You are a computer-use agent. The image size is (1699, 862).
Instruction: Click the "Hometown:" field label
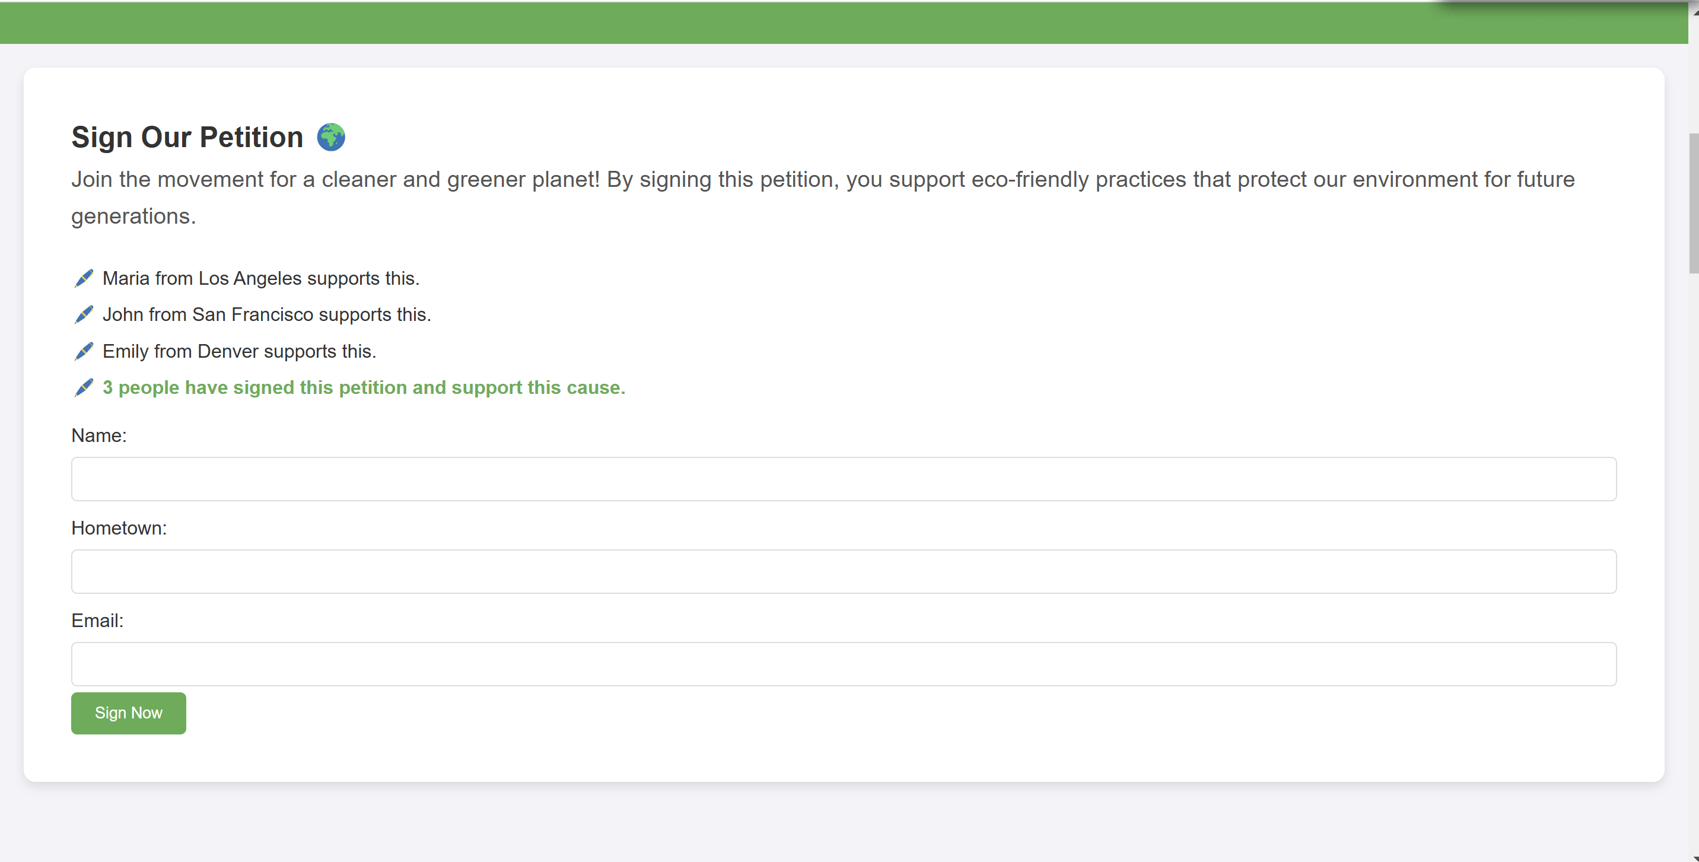coord(119,527)
